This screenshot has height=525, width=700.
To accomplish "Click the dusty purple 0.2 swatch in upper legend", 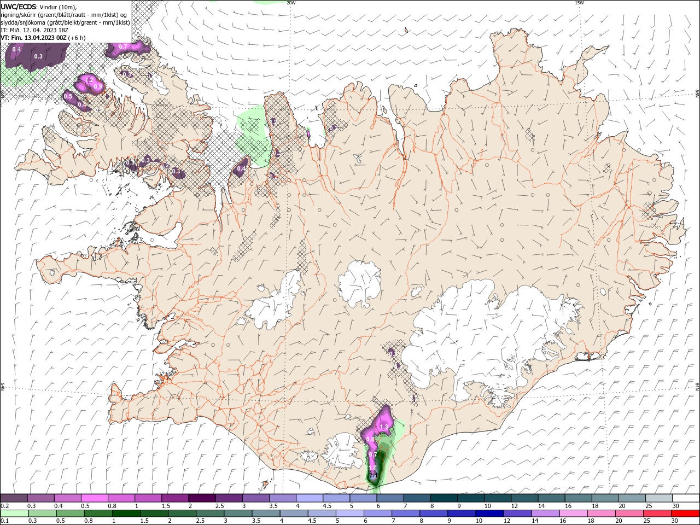I will [14, 498].
